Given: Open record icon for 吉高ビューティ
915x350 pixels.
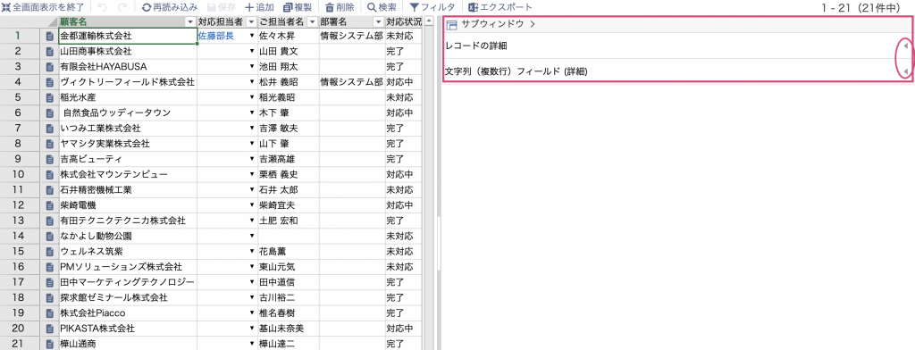Looking at the screenshot, I should coord(50,159).
